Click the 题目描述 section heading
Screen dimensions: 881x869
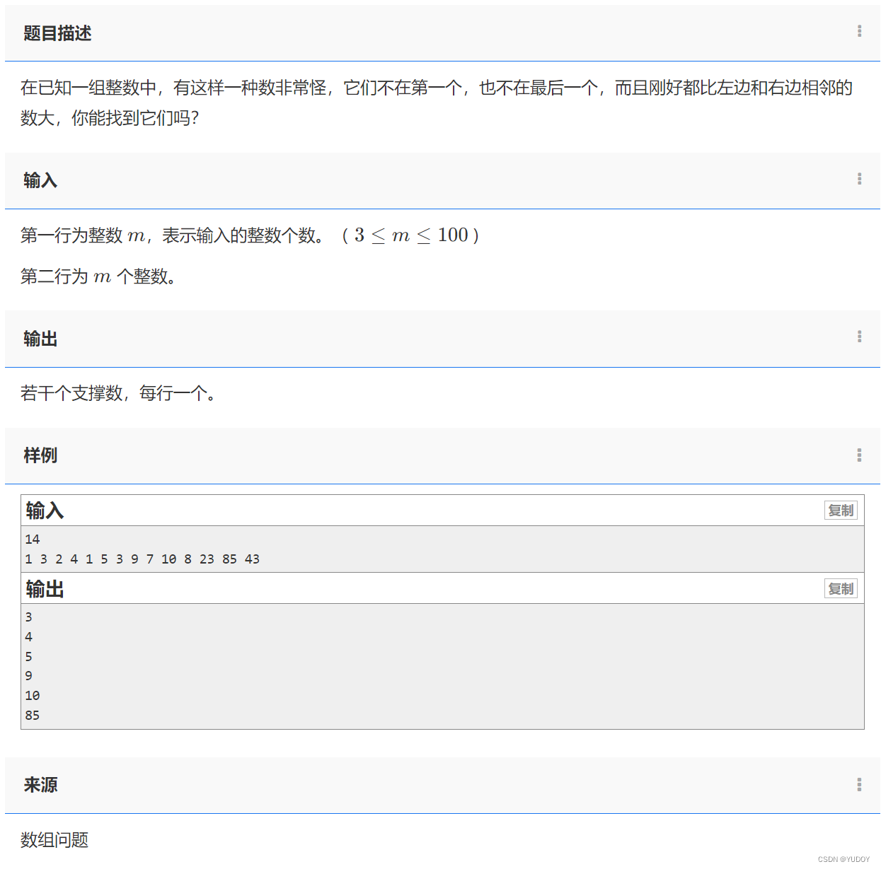point(57,33)
